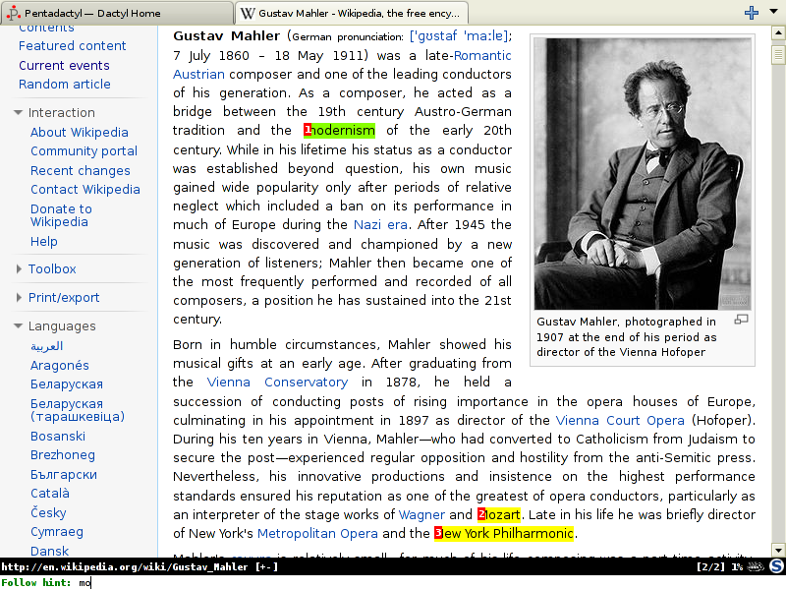
Task: Open the Dansk language link
Action: click(x=49, y=551)
